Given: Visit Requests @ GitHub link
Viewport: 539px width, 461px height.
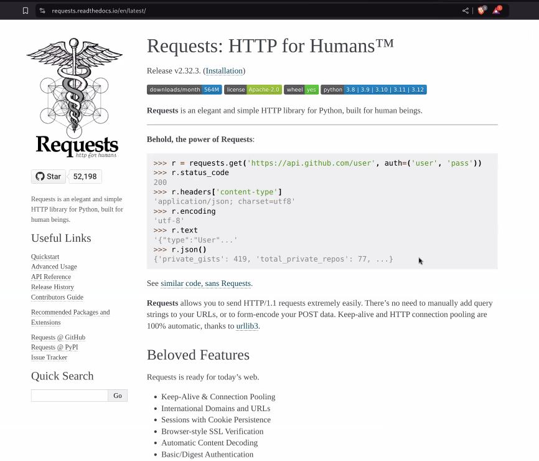Looking at the screenshot, I should click(x=58, y=338).
